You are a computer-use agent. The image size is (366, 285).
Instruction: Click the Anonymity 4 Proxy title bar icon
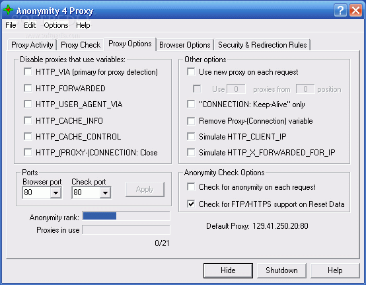point(8,10)
